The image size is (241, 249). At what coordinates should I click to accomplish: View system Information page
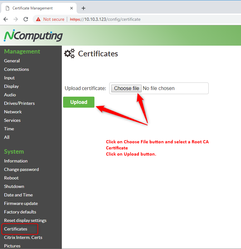(16, 161)
